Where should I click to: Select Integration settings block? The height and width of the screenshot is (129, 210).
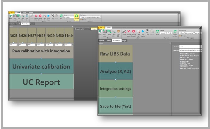click(116, 88)
